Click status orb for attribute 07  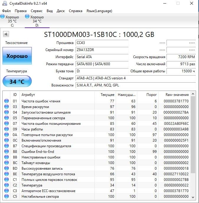tap(6, 124)
